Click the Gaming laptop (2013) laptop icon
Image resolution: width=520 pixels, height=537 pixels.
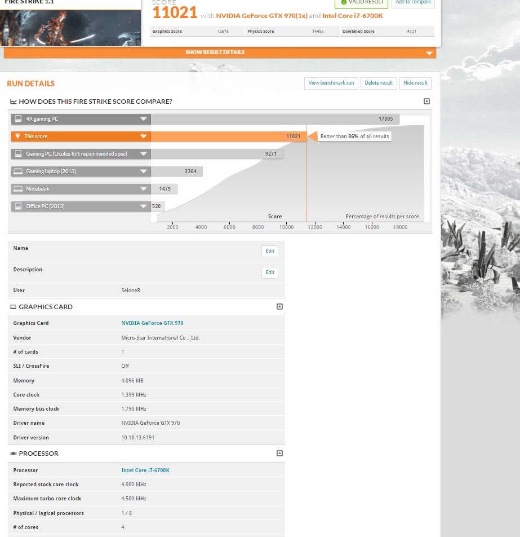click(x=18, y=171)
